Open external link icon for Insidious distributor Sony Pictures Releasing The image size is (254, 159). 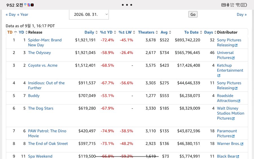point(236,88)
